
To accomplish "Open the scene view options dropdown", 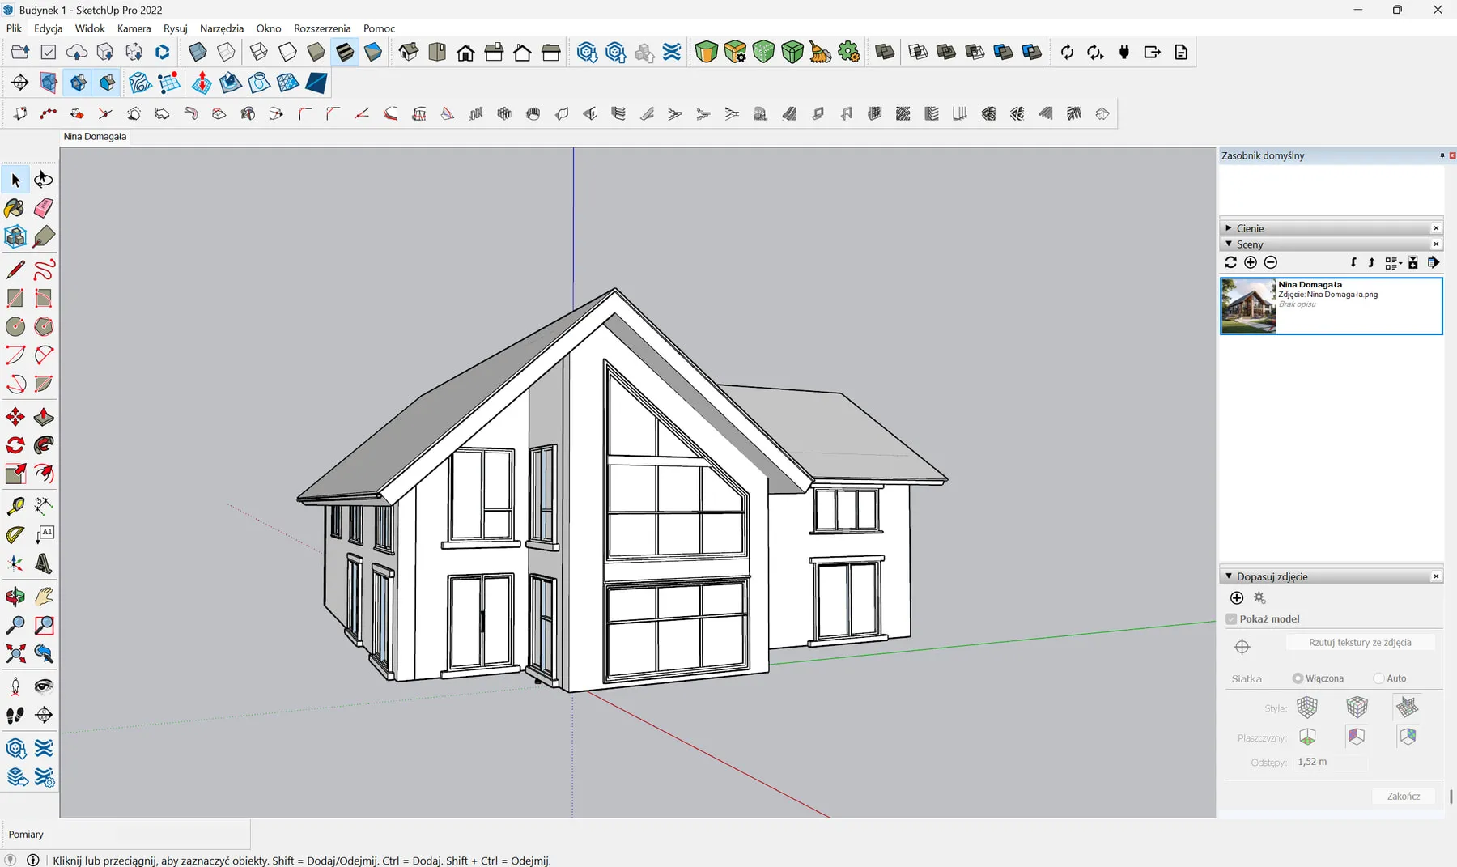I will tap(1393, 263).
